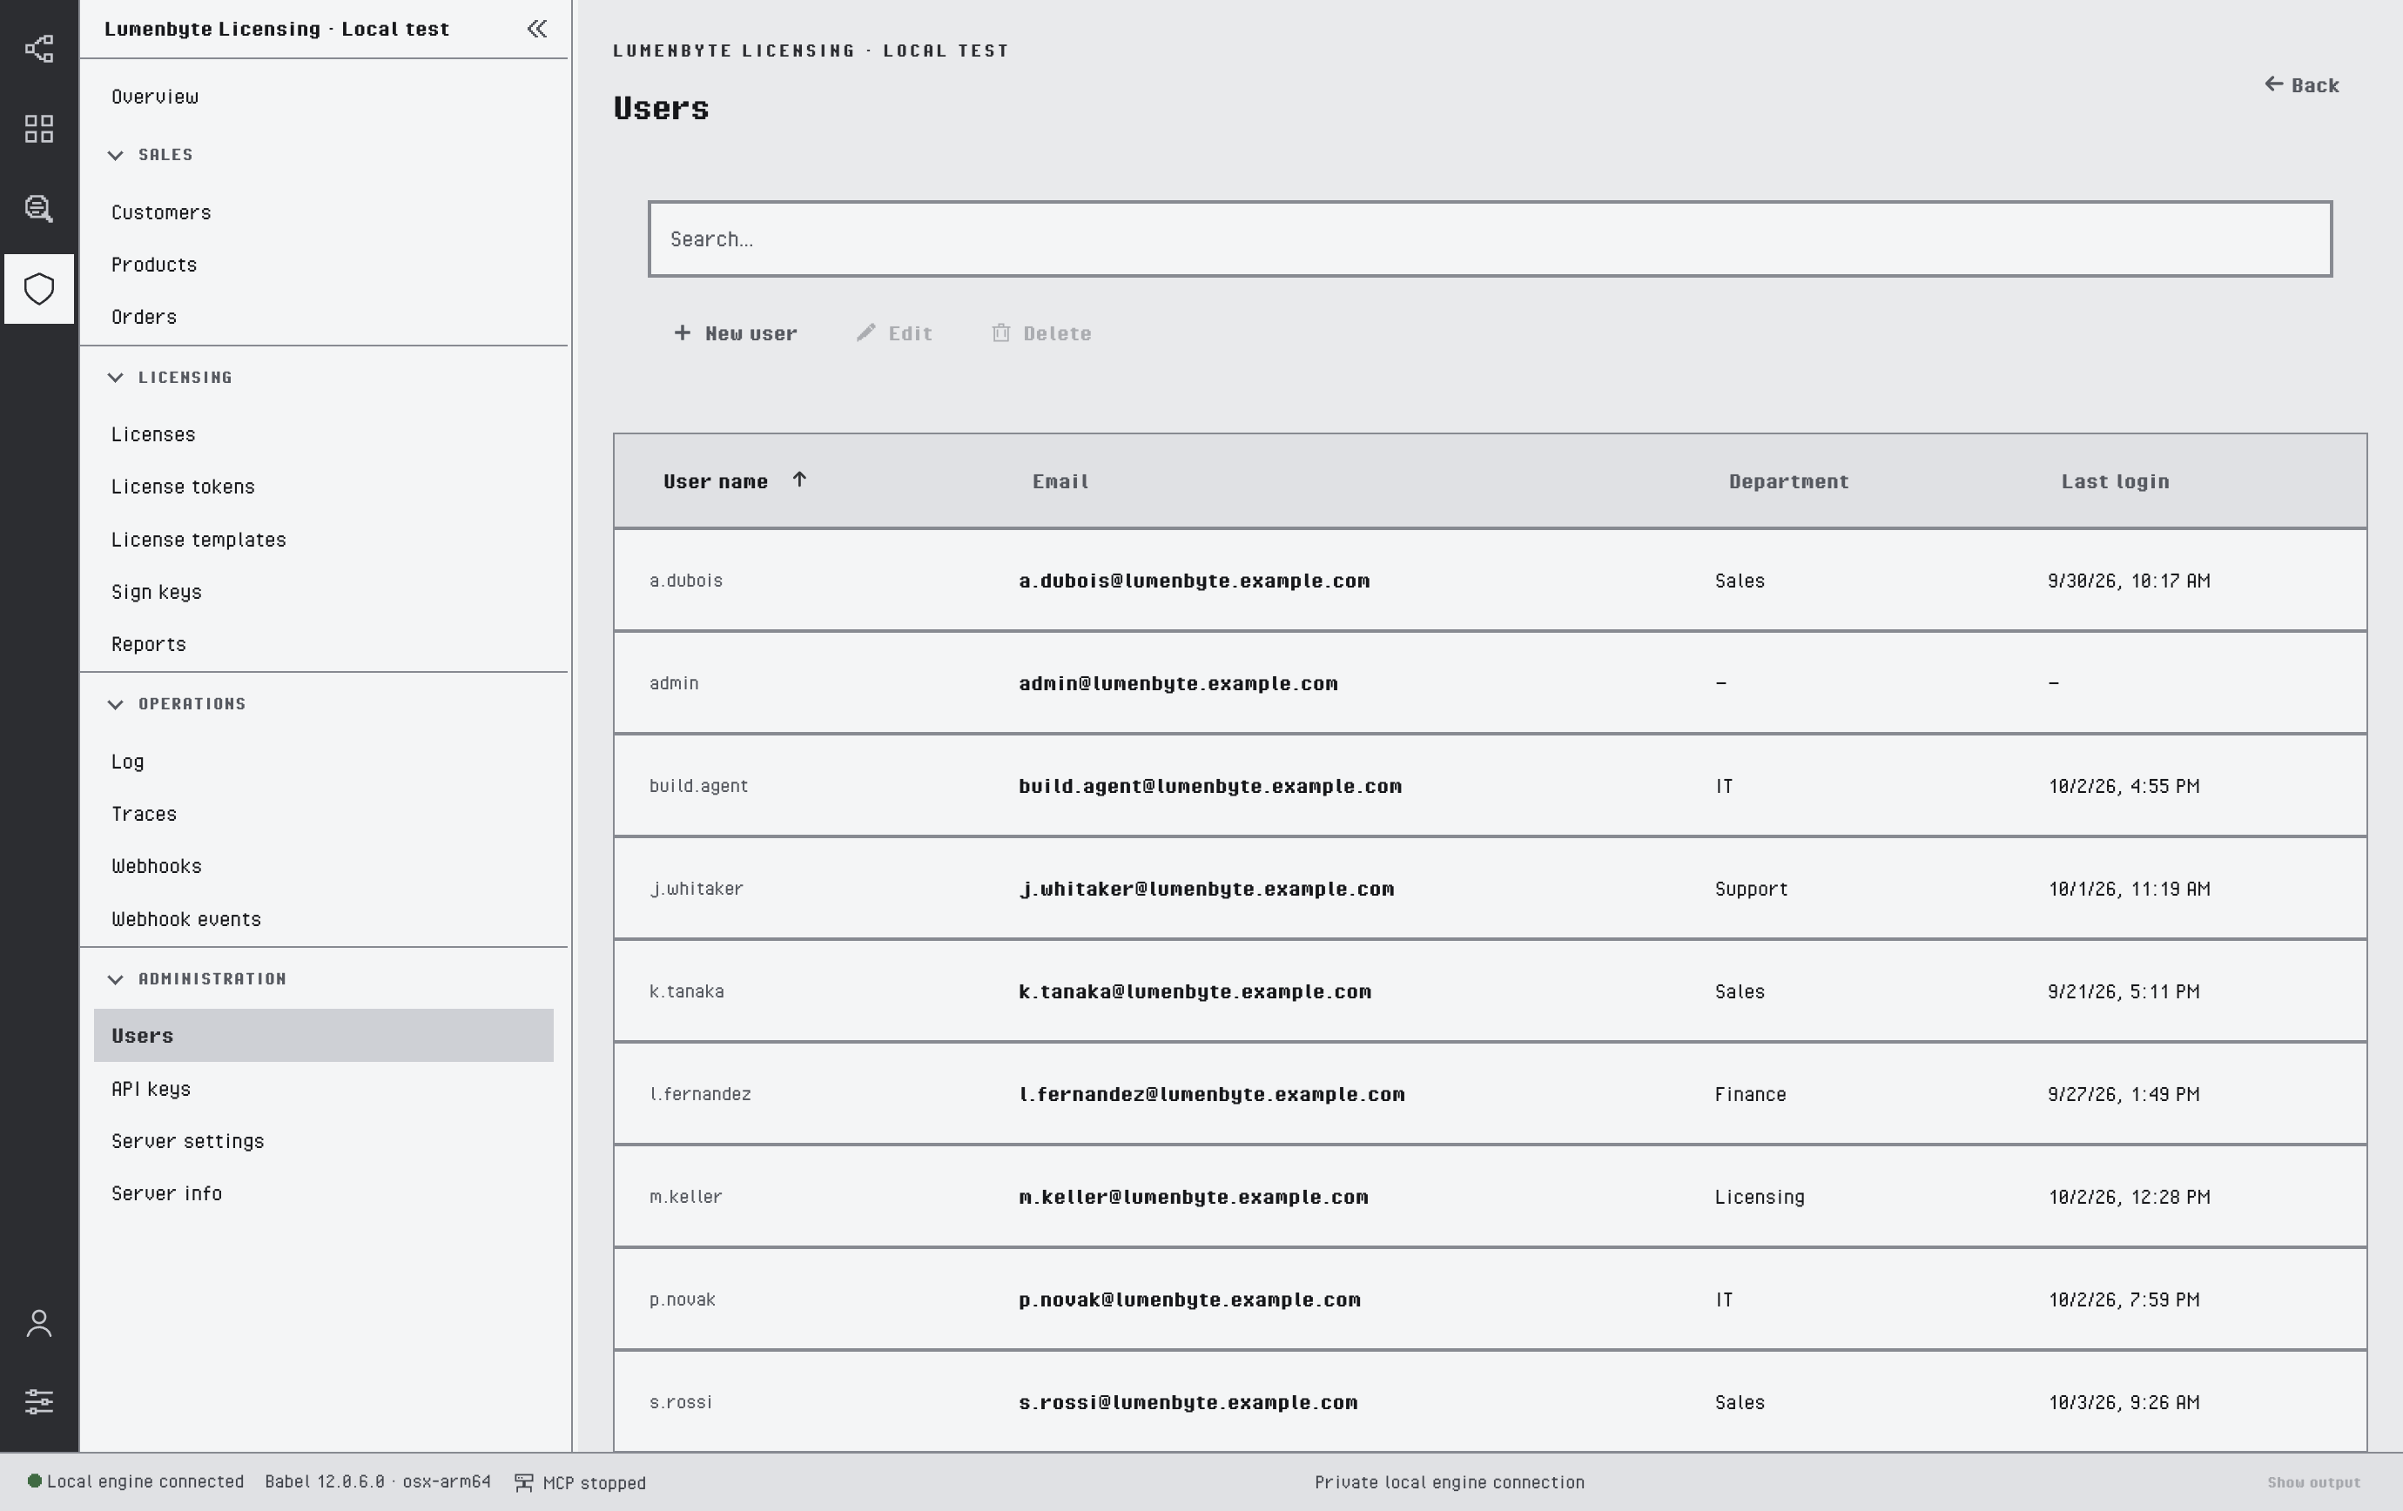This screenshot has width=2403, height=1511.
Task: Select m.keller@lumenbyte.example.com email
Action: click(x=1194, y=1197)
